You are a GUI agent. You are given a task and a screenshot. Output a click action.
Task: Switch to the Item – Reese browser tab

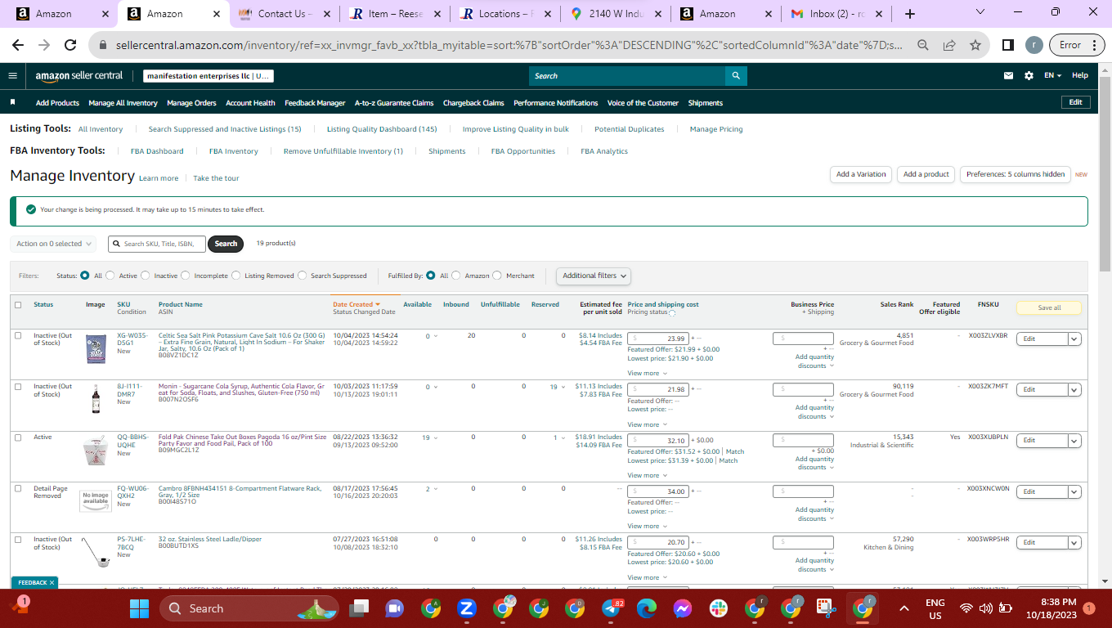click(x=395, y=14)
